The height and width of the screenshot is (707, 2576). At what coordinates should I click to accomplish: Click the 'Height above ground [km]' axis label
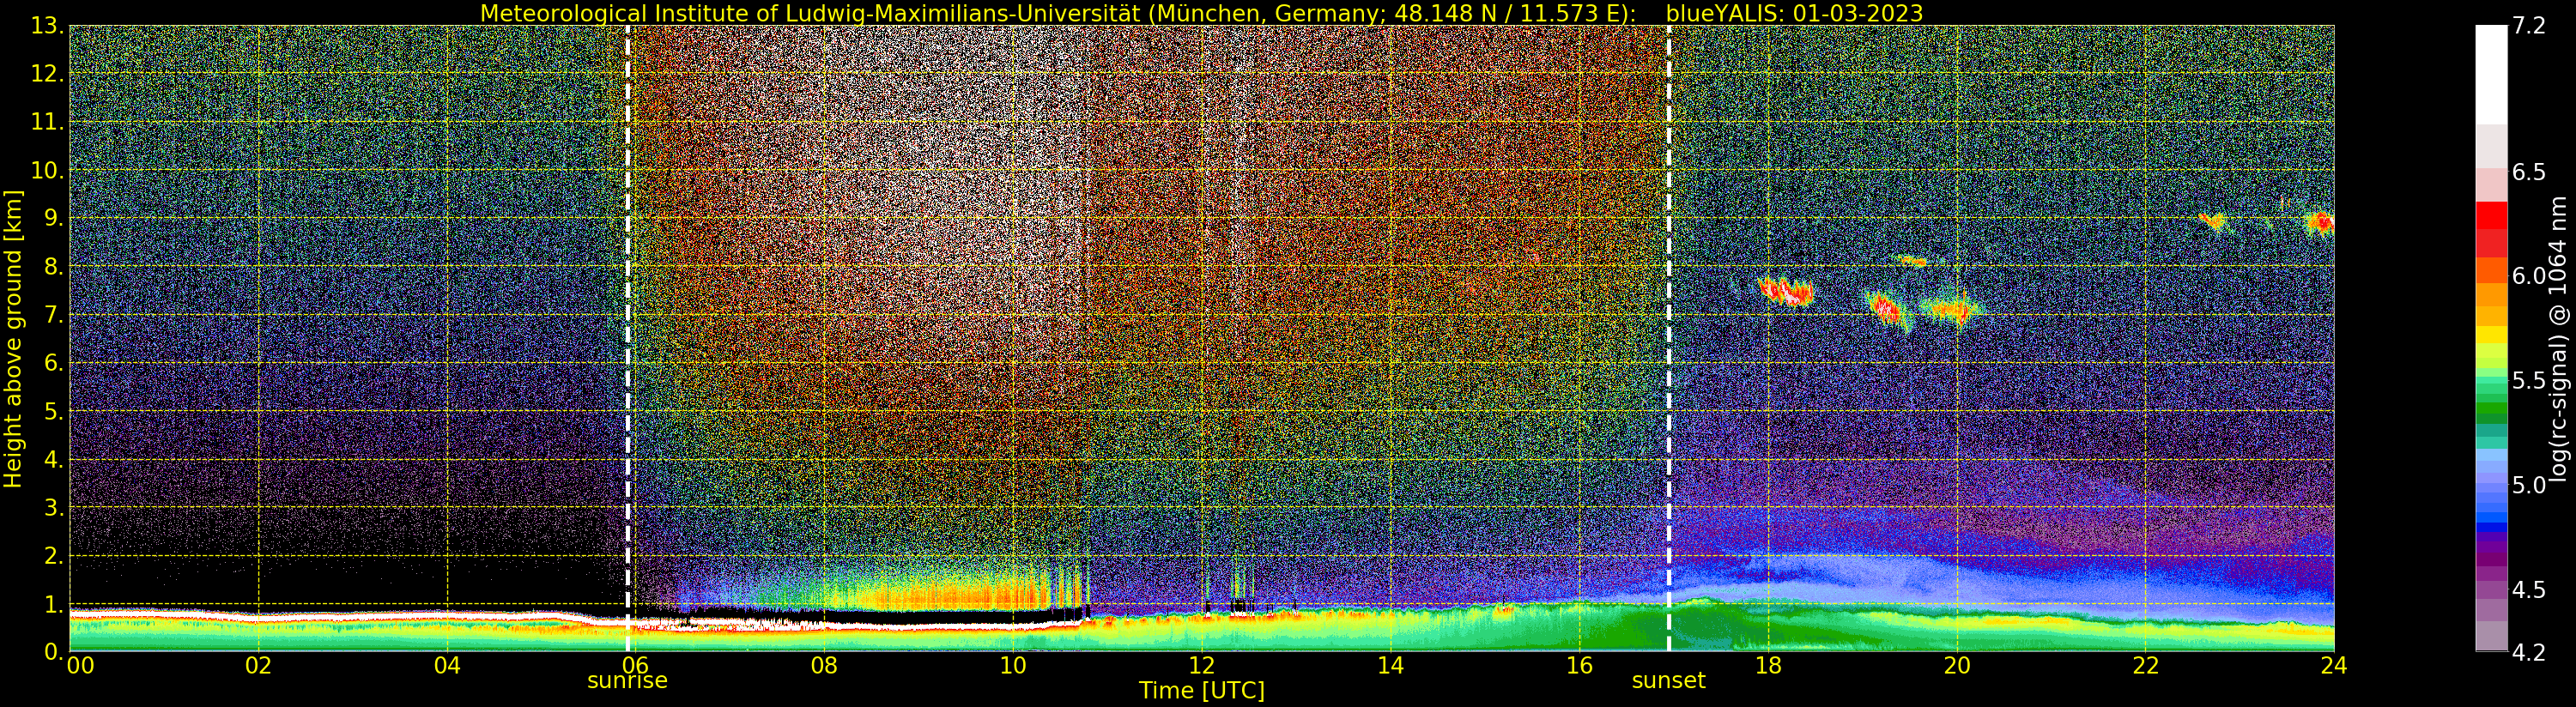coord(13,339)
